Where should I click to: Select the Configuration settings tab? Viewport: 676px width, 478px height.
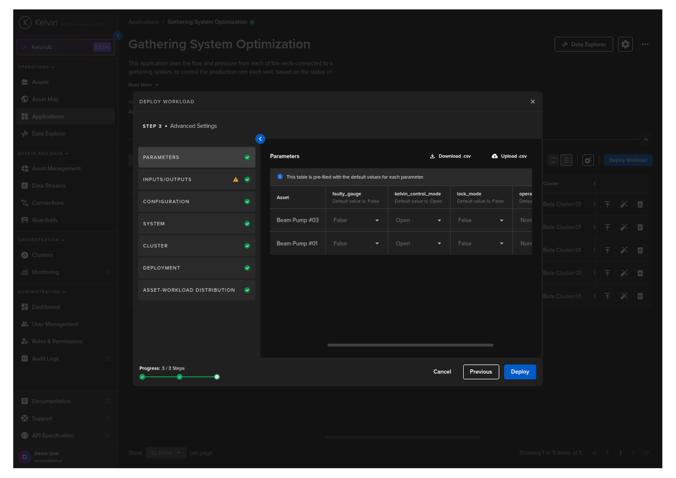[x=196, y=202]
